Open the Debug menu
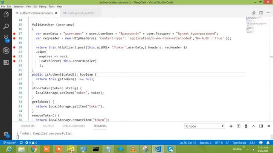The image size is (273, 153). pos(43,7)
